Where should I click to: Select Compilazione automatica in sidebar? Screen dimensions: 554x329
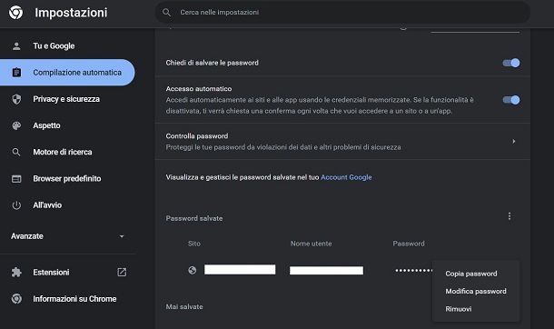click(x=67, y=73)
